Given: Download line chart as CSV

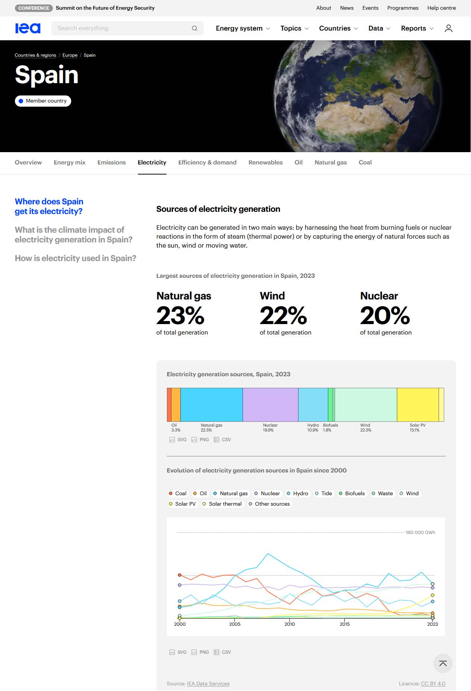Looking at the screenshot, I should click(x=222, y=652).
